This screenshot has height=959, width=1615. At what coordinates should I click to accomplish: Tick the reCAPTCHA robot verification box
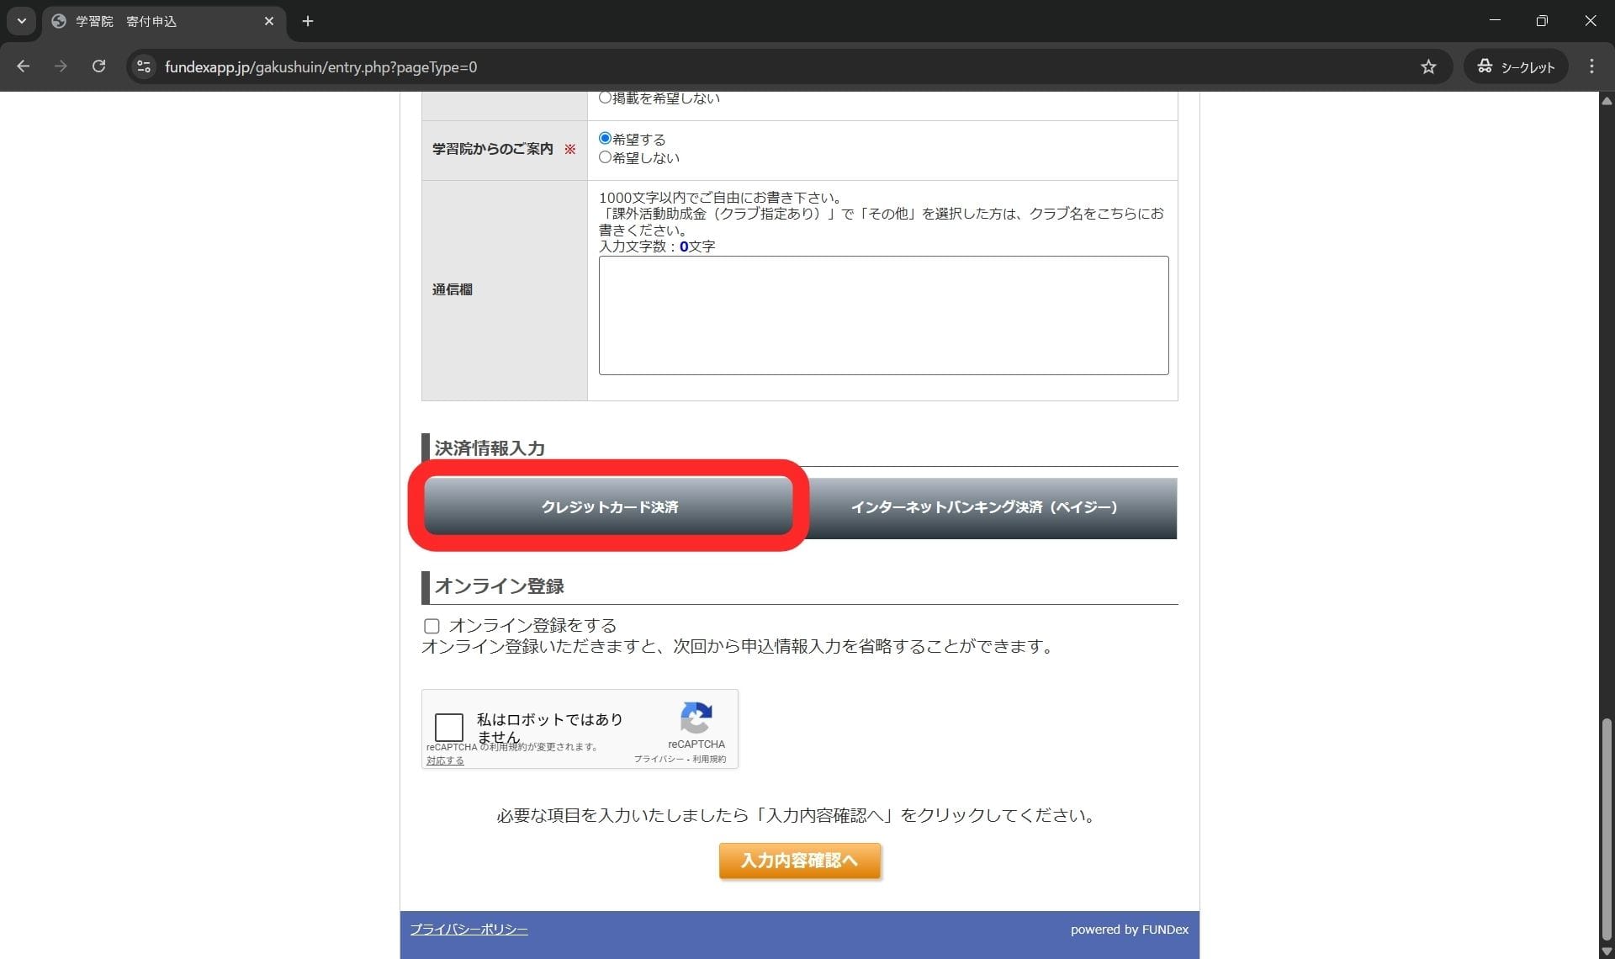pyautogui.click(x=449, y=727)
